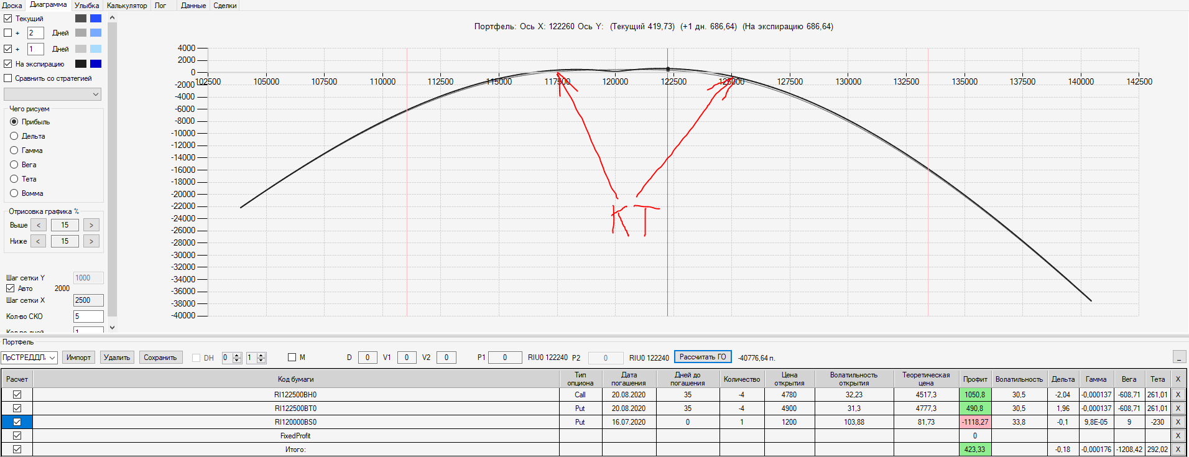Select the total profit cell 423,33
This screenshot has width=1189, height=457.
pos(975,450)
